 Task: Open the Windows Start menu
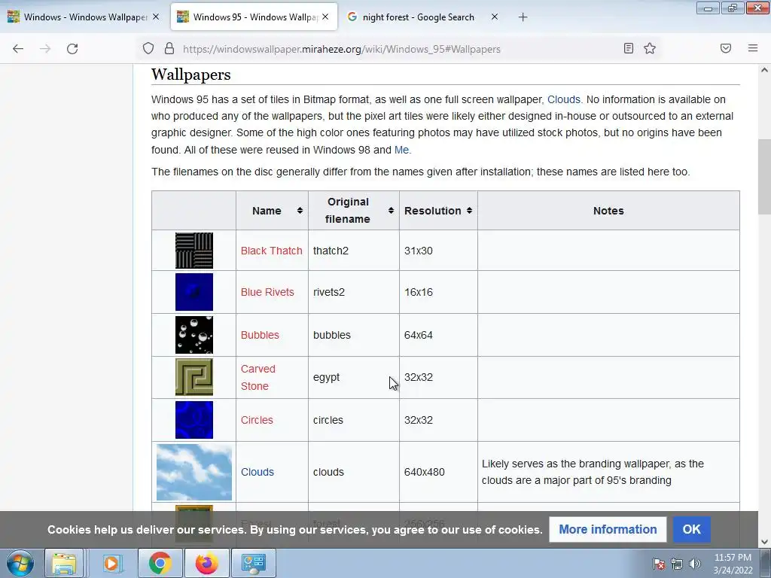tap(20, 563)
